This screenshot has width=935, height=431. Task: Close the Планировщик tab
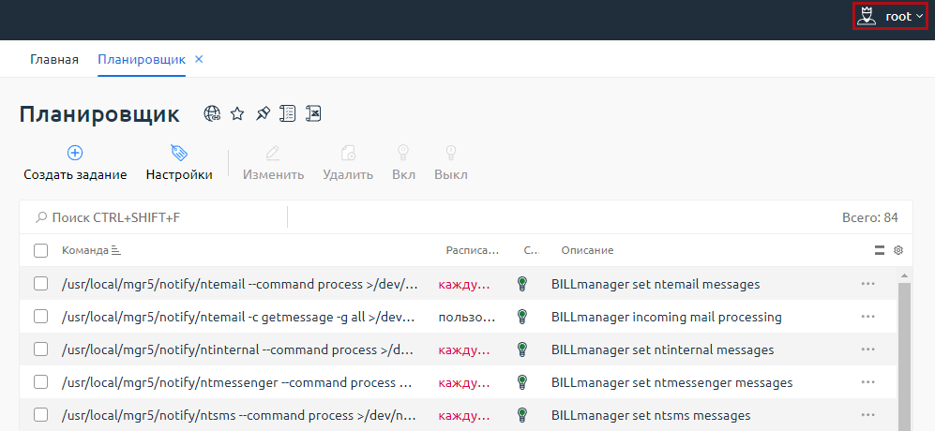199,59
